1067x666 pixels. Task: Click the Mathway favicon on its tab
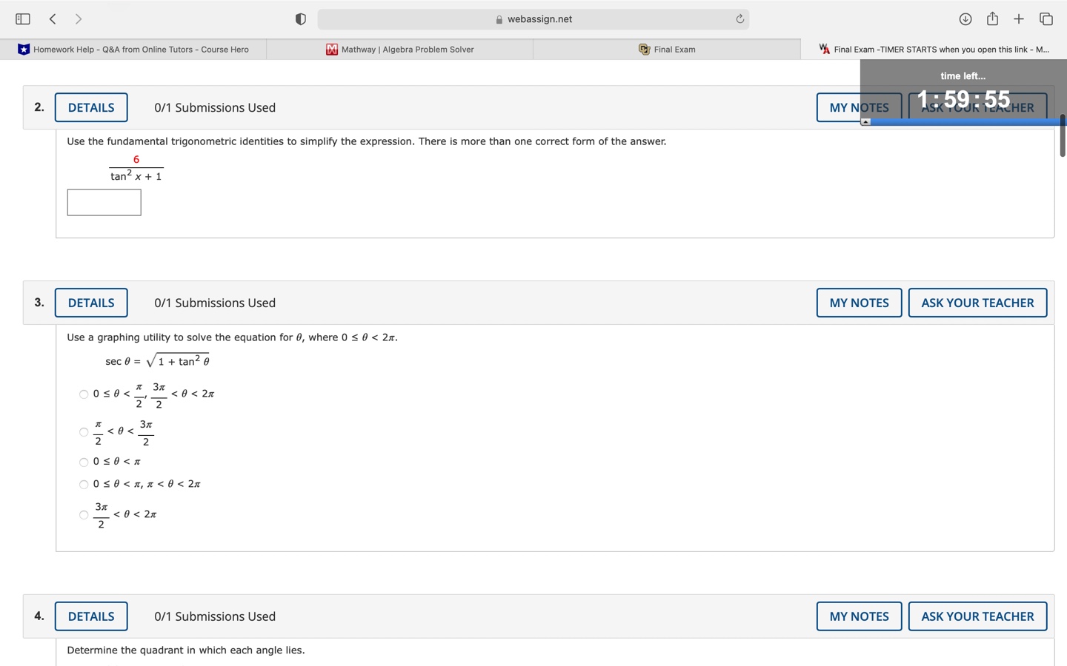point(331,49)
